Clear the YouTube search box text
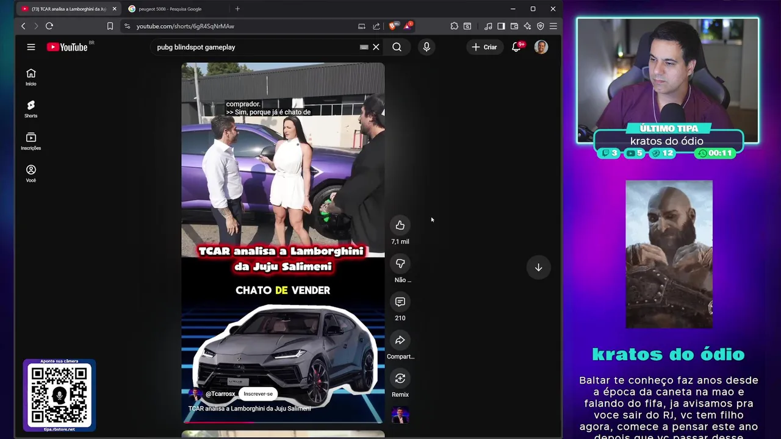This screenshot has height=439, width=781. 376,47
